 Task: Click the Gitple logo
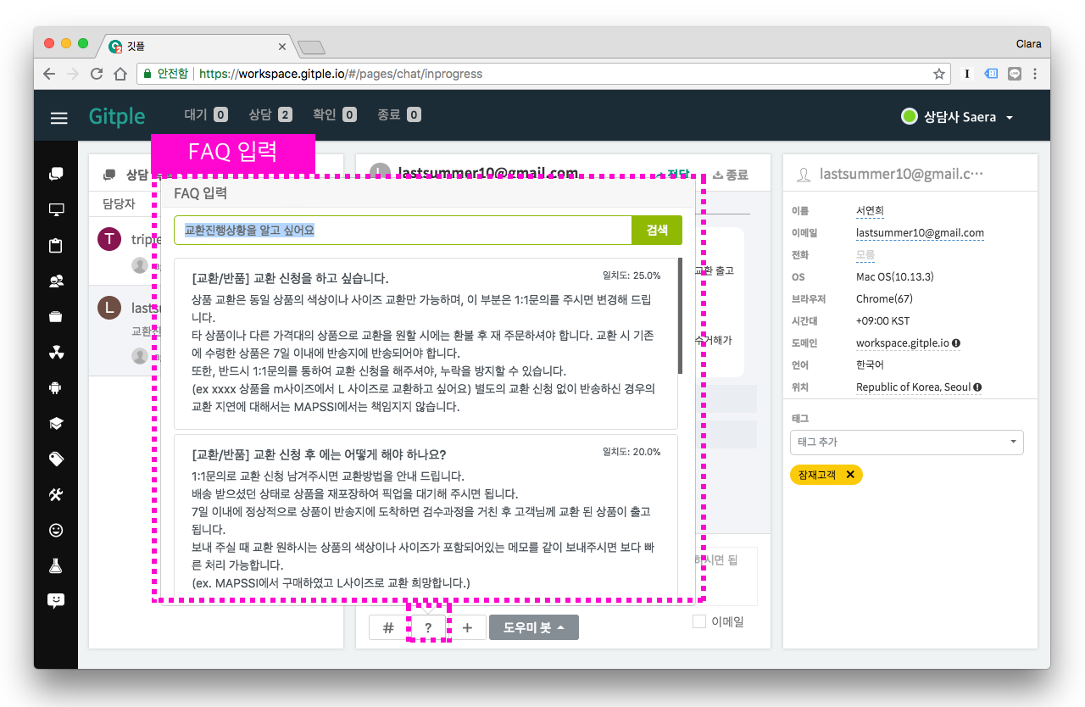click(117, 116)
